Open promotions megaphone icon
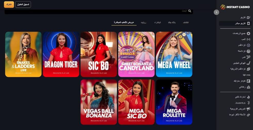Viewport: 253px width, 130px height. pyautogui.click(x=248, y=109)
